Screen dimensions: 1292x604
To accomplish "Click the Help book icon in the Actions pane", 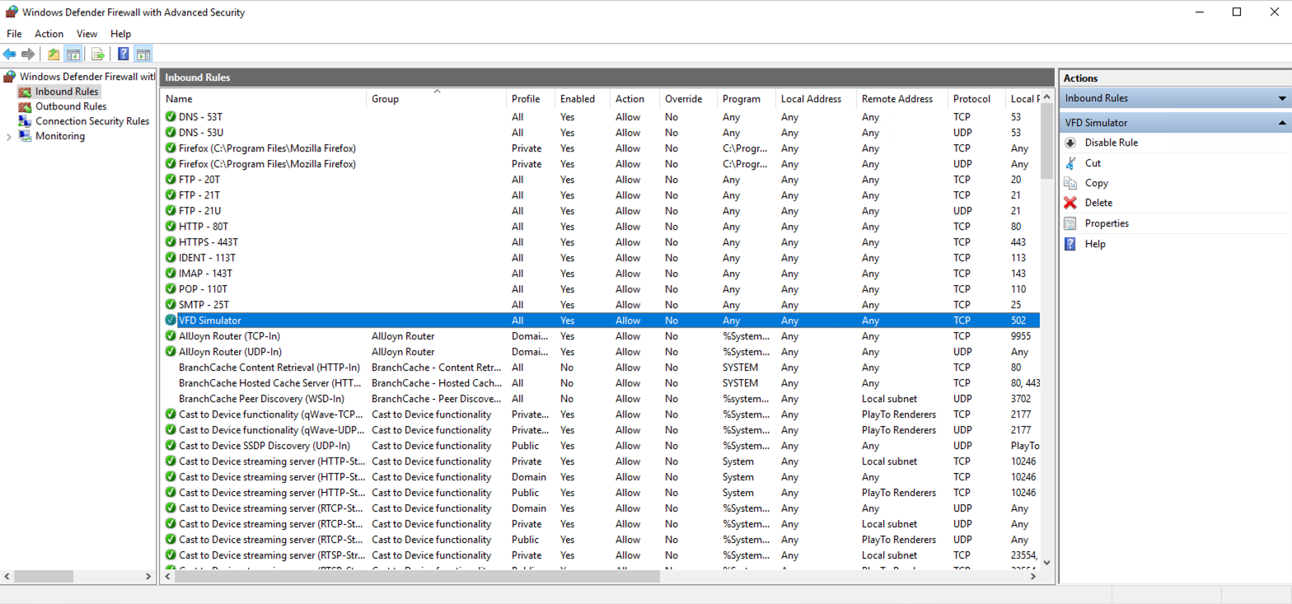I will (1070, 244).
